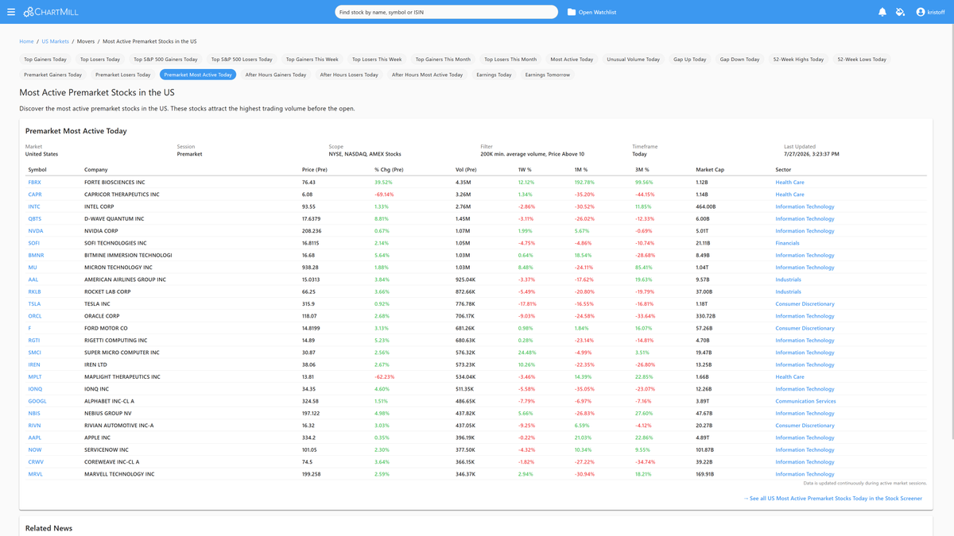This screenshot has height=536, width=954.
Task: Click the 39.52% change value
Action: coord(384,183)
